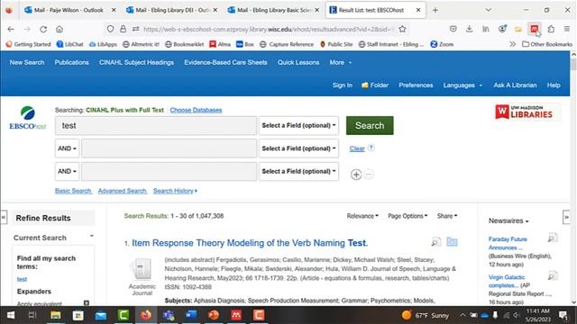The width and height of the screenshot is (577, 324).
Task: Bookmark this page with the star icon
Action: [403, 29]
